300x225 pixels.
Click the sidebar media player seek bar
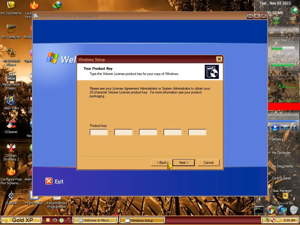(x=283, y=121)
